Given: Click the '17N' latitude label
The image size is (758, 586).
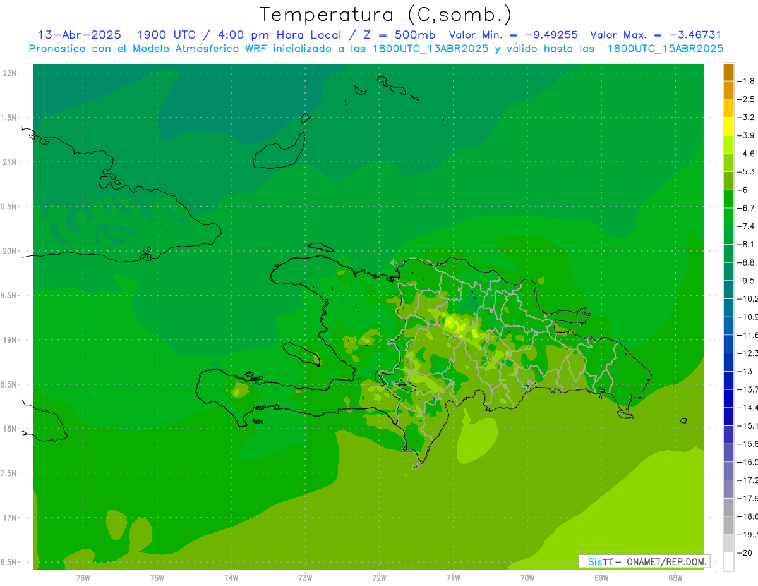Looking at the screenshot, I should point(9,518).
